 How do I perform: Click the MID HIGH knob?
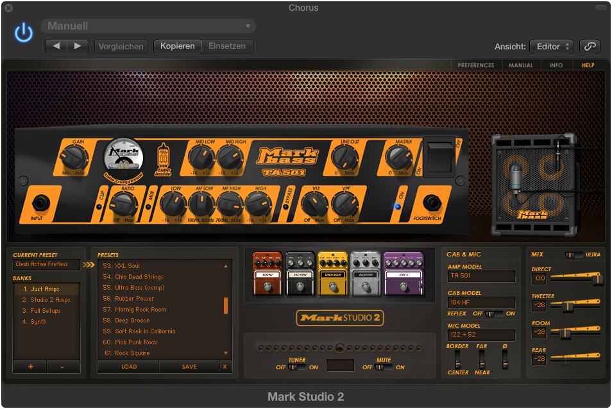(230, 158)
